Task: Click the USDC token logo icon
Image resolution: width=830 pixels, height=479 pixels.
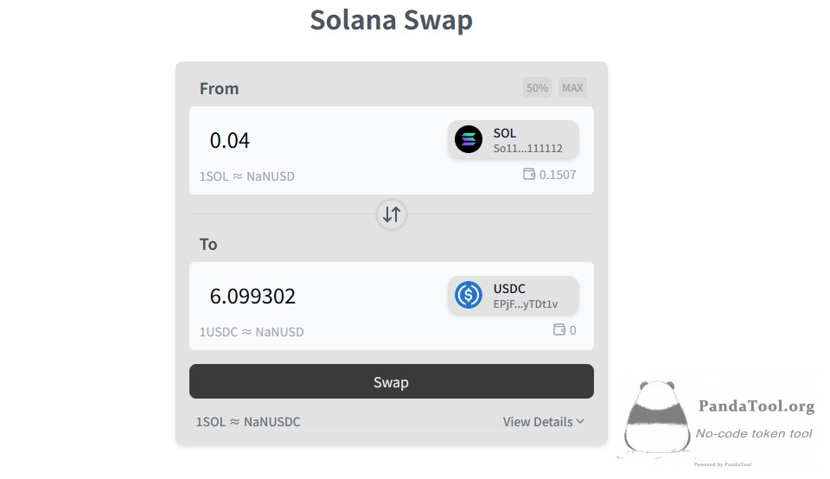Action: 469,296
